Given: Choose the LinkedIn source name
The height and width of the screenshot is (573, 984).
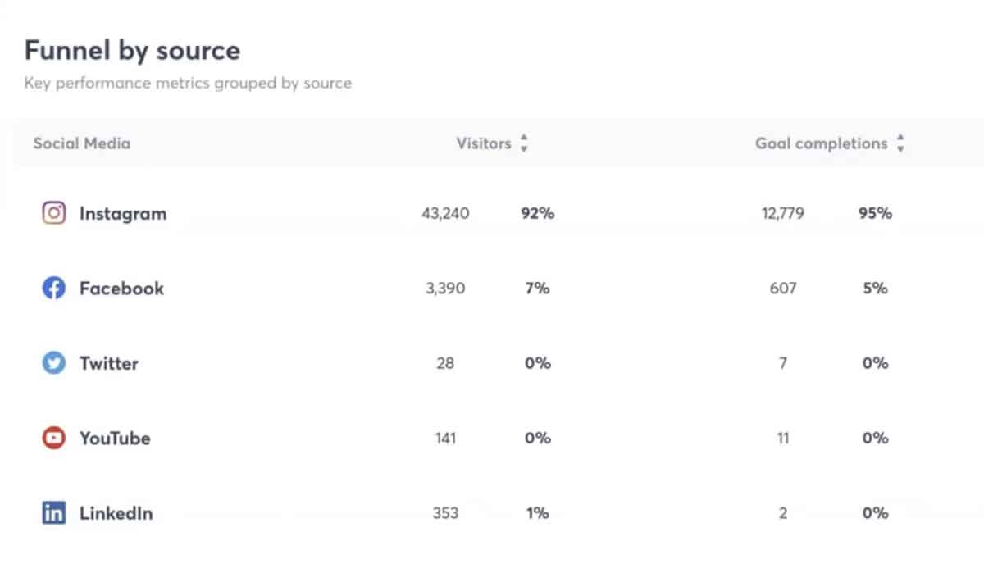Looking at the screenshot, I should tap(116, 514).
